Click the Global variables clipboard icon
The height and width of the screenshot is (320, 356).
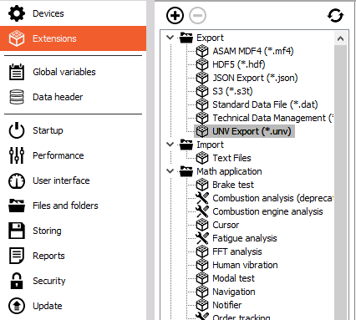(17, 72)
